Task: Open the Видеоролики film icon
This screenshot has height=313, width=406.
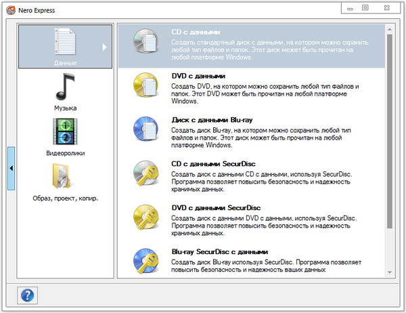Action: point(66,131)
